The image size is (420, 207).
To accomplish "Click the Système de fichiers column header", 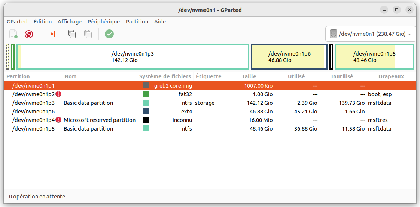I will click(x=165, y=76).
